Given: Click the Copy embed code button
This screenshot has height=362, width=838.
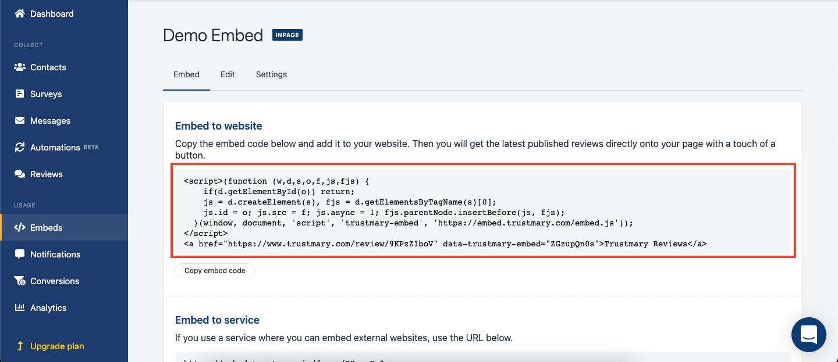Looking at the screenshot, I should (x=215, y=270).
